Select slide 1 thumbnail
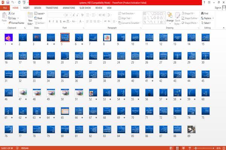Image resolution: width=226 pixels, height=150 pixels. (9, 37)
